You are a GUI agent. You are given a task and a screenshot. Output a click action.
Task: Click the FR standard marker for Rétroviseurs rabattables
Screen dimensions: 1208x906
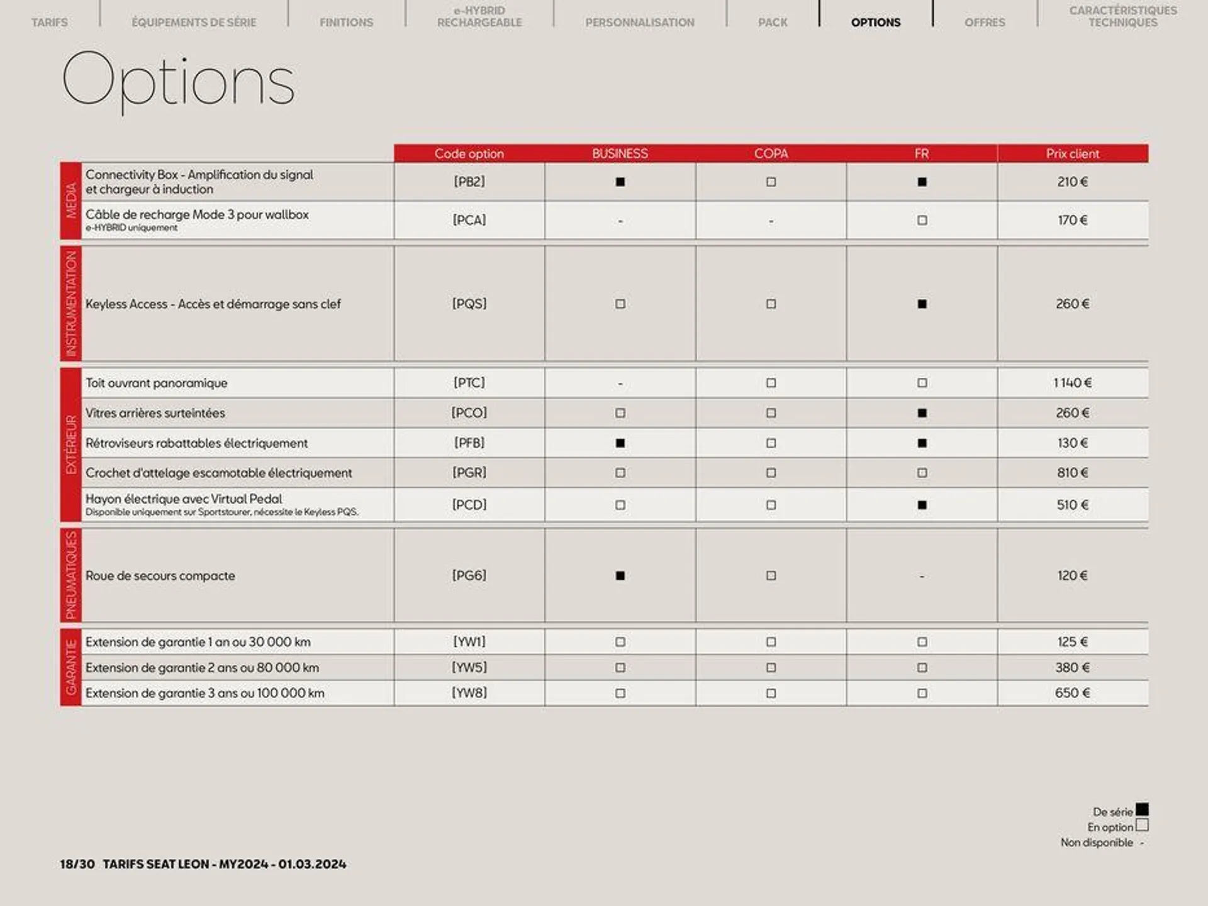coord(922,443)
